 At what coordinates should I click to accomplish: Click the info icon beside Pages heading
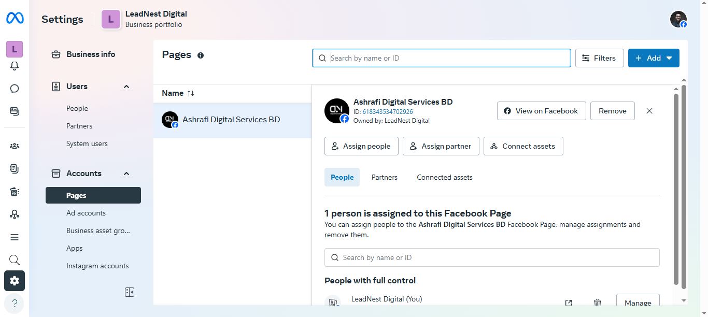(x=201, y=55)
